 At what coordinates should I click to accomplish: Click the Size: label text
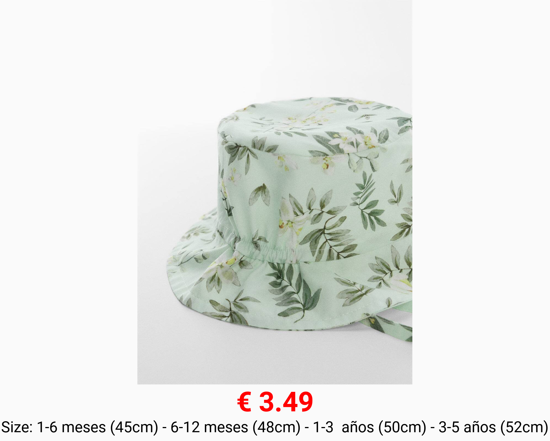coord(17,428)
